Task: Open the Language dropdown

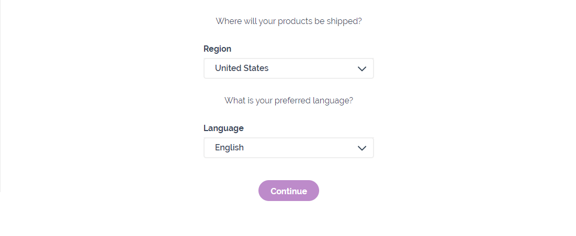Action: pos(289,148)
